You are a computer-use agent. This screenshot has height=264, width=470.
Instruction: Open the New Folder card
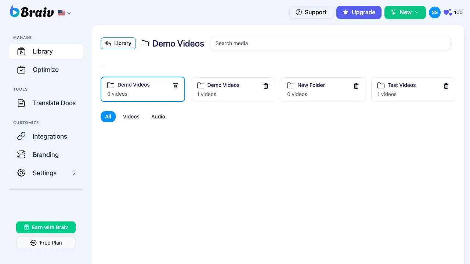tap(323, 89)
